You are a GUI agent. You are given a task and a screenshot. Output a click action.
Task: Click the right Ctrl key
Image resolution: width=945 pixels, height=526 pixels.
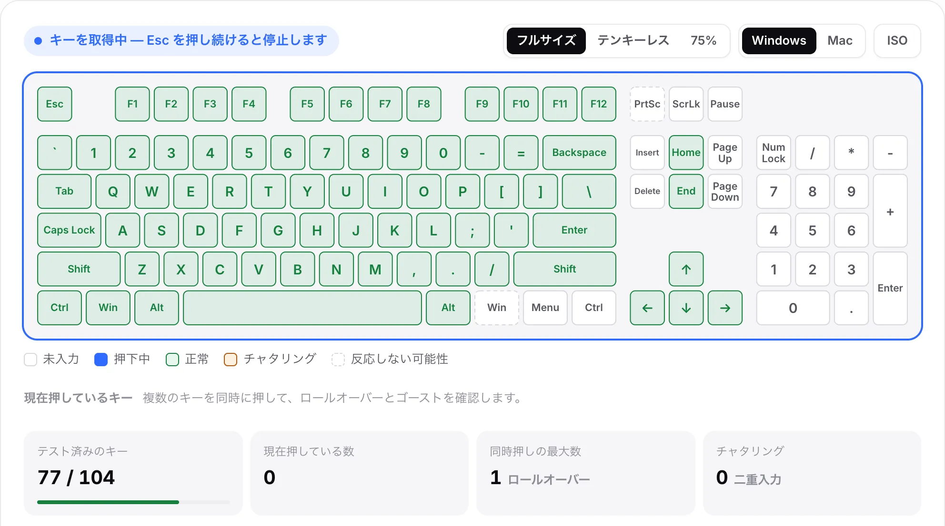[x=594, y=308]
